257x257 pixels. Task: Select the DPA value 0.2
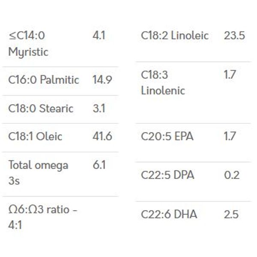(232, 175)
